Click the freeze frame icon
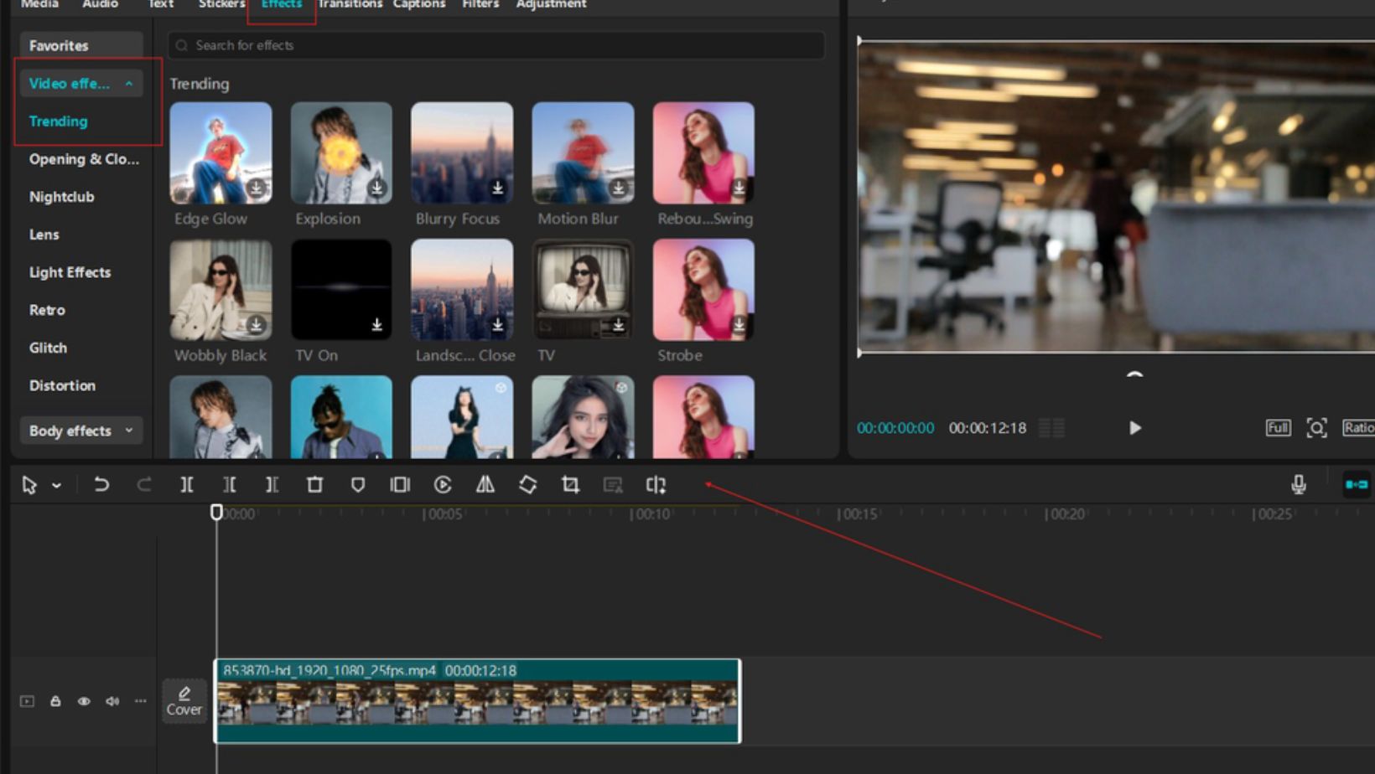The height and width of the screenshot is (774, 1375). (400, 485)
